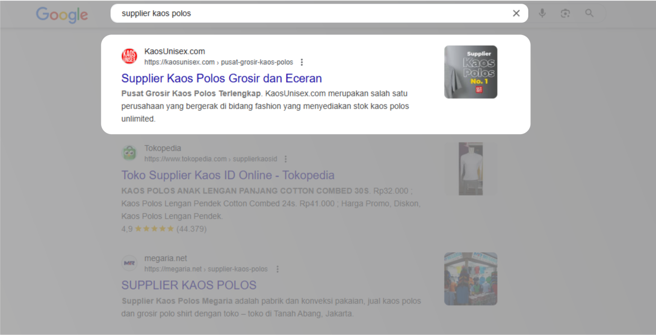This screenshot has width=656, height=335.
Task: Open Toko Supplier Kaos ID Online link
Action: (x=228, y=175)
